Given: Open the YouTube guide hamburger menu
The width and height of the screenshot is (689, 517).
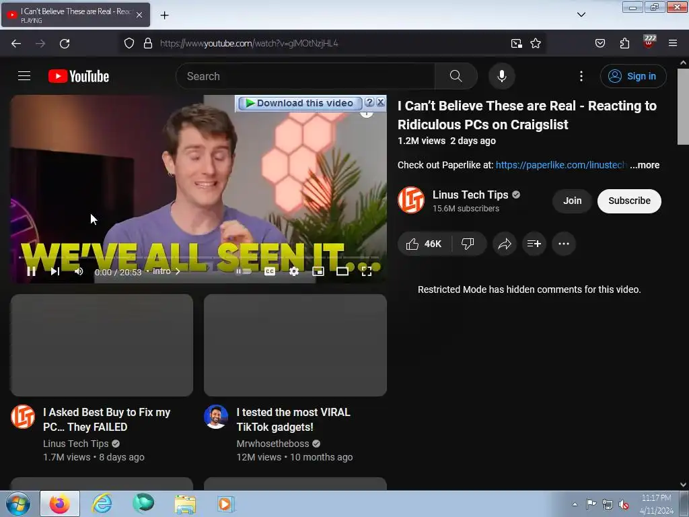Looking at the screenshot, I should (24, 76).
